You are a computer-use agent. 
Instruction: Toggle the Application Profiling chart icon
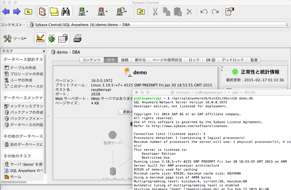click(x=63, y=38)
